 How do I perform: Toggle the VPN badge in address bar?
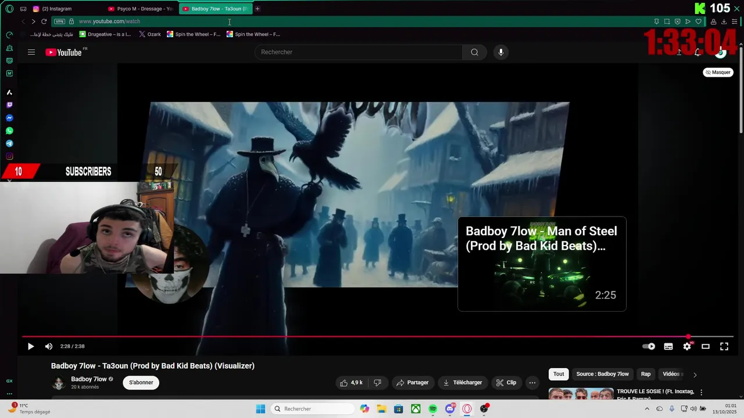tap(59, 21)
